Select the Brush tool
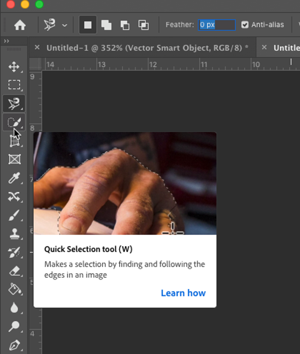The width and height of the screenshot is (300, 354). 14,215
